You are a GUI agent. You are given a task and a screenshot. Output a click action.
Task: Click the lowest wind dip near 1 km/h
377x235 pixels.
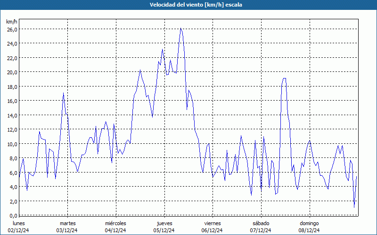point(354,207)
